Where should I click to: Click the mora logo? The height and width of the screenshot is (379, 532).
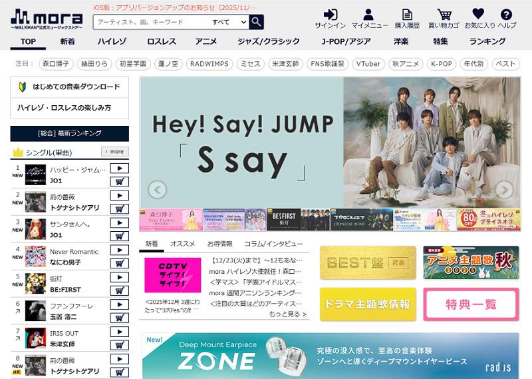47,19
